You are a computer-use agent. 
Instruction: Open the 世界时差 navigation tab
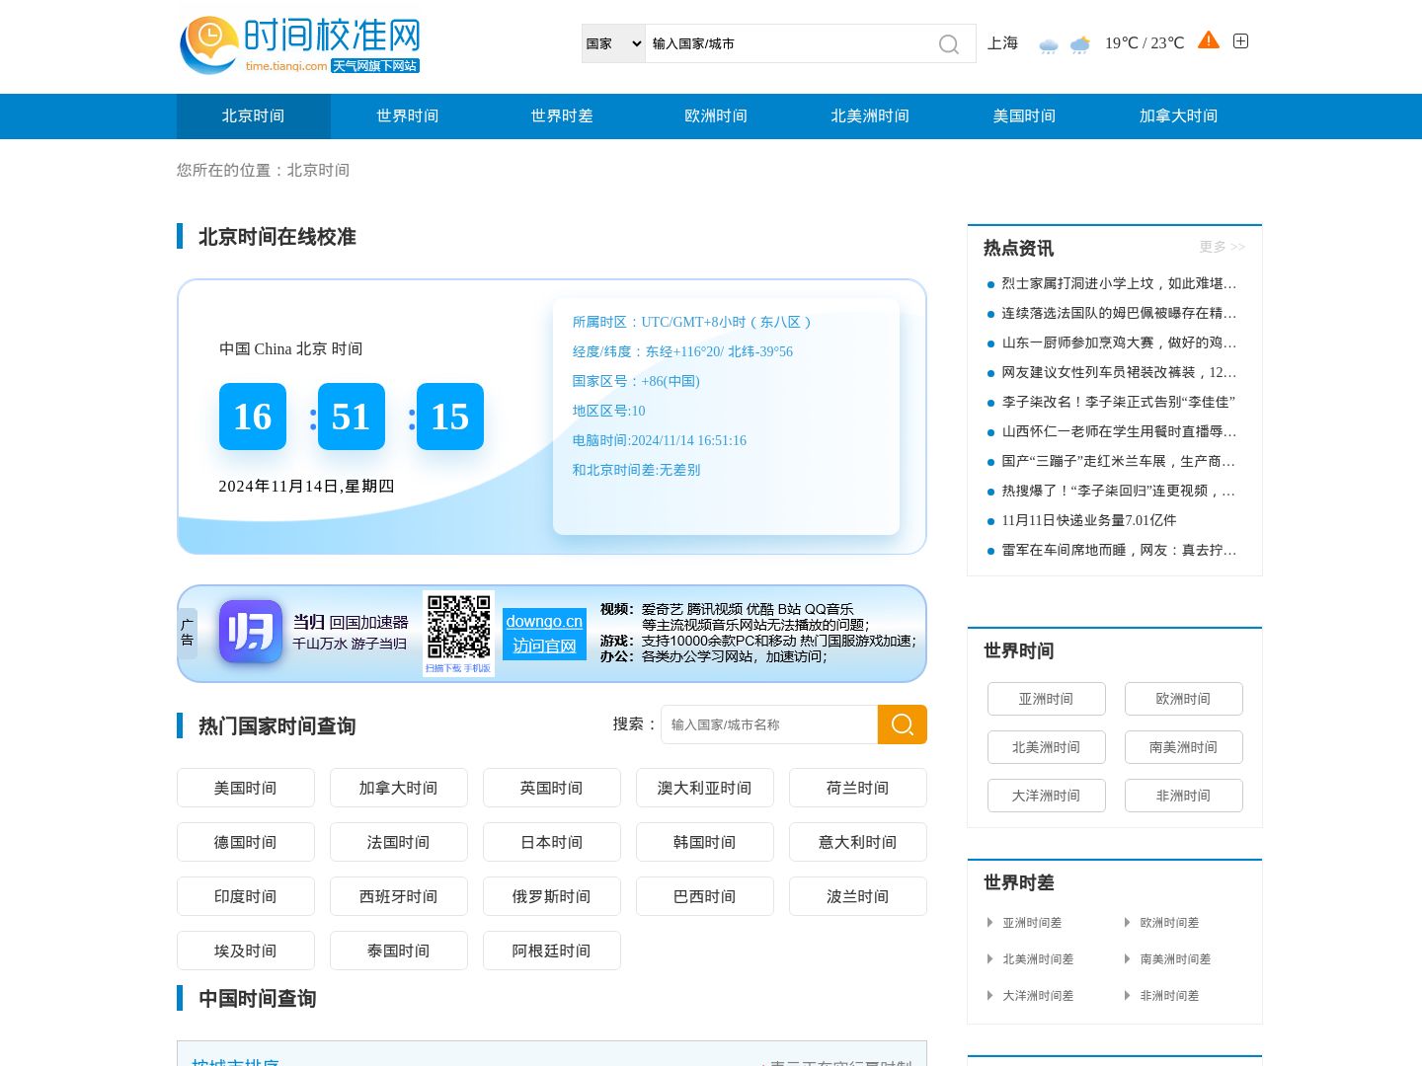click(x=562, y=116)
